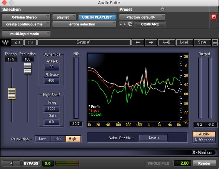Click the Setup A preset name bar
This screenshot has width=219, height=169.
click(84, 43)
